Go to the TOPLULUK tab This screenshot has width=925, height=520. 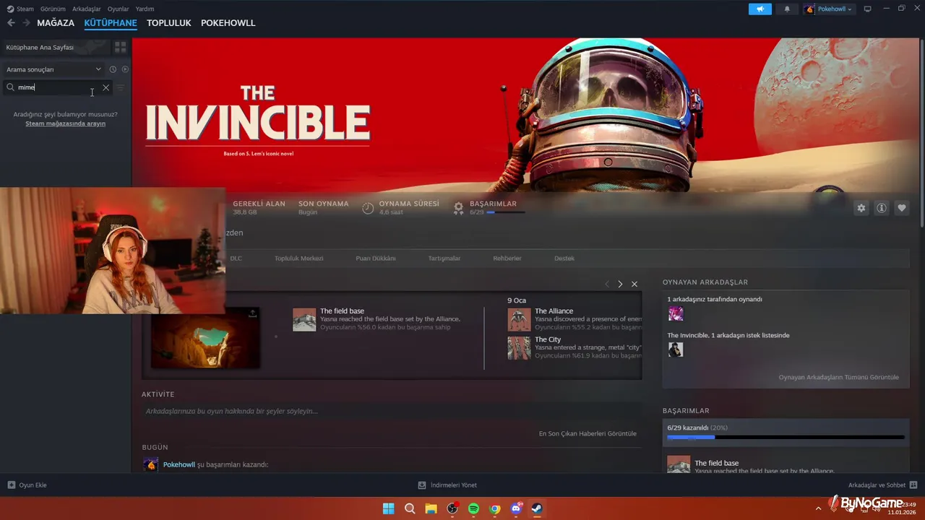[169, 23]
